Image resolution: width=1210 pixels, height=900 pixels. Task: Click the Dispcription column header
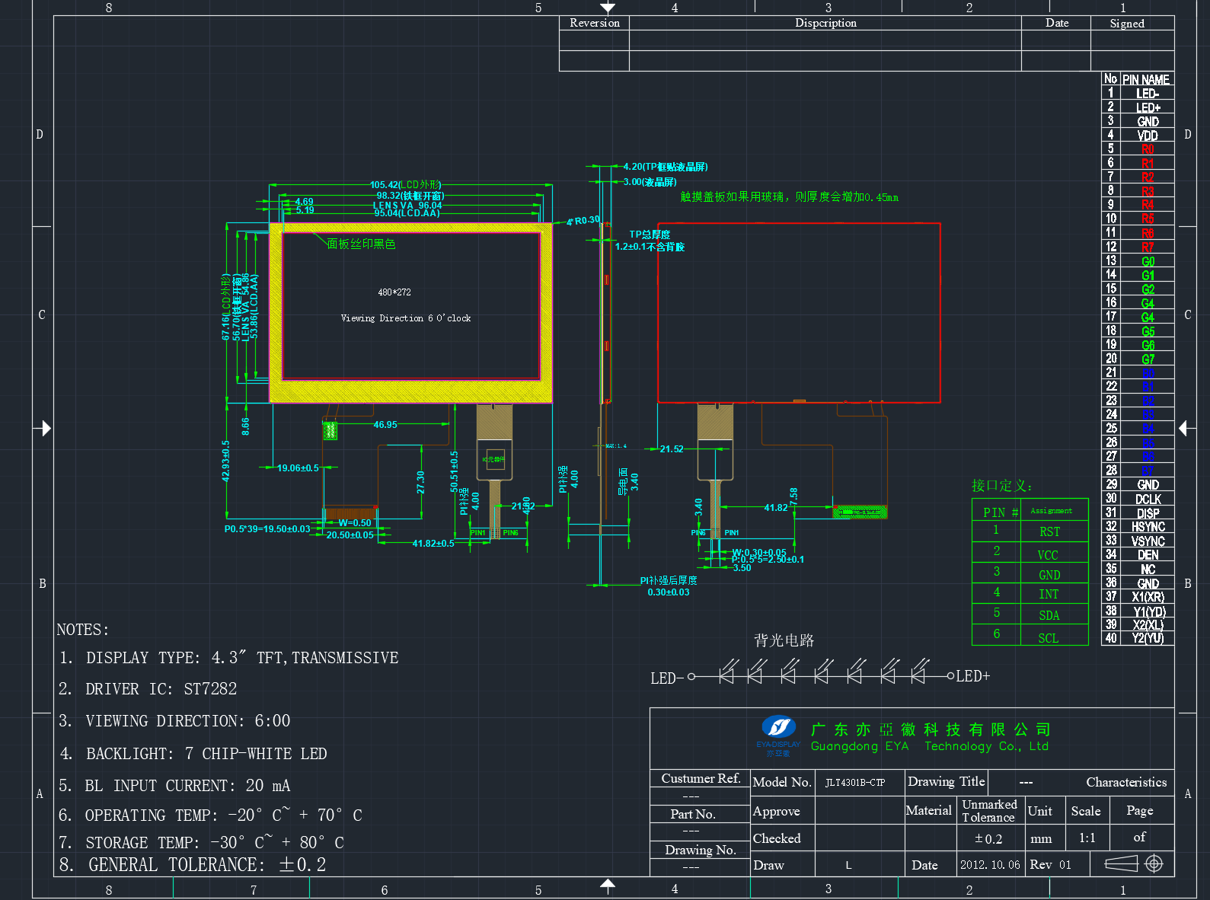click(x=825, y=23)
